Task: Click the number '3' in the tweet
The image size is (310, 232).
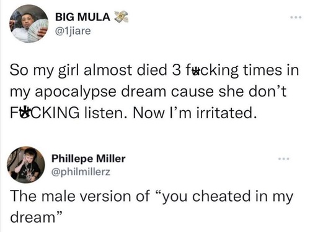Action: point(176,71)
